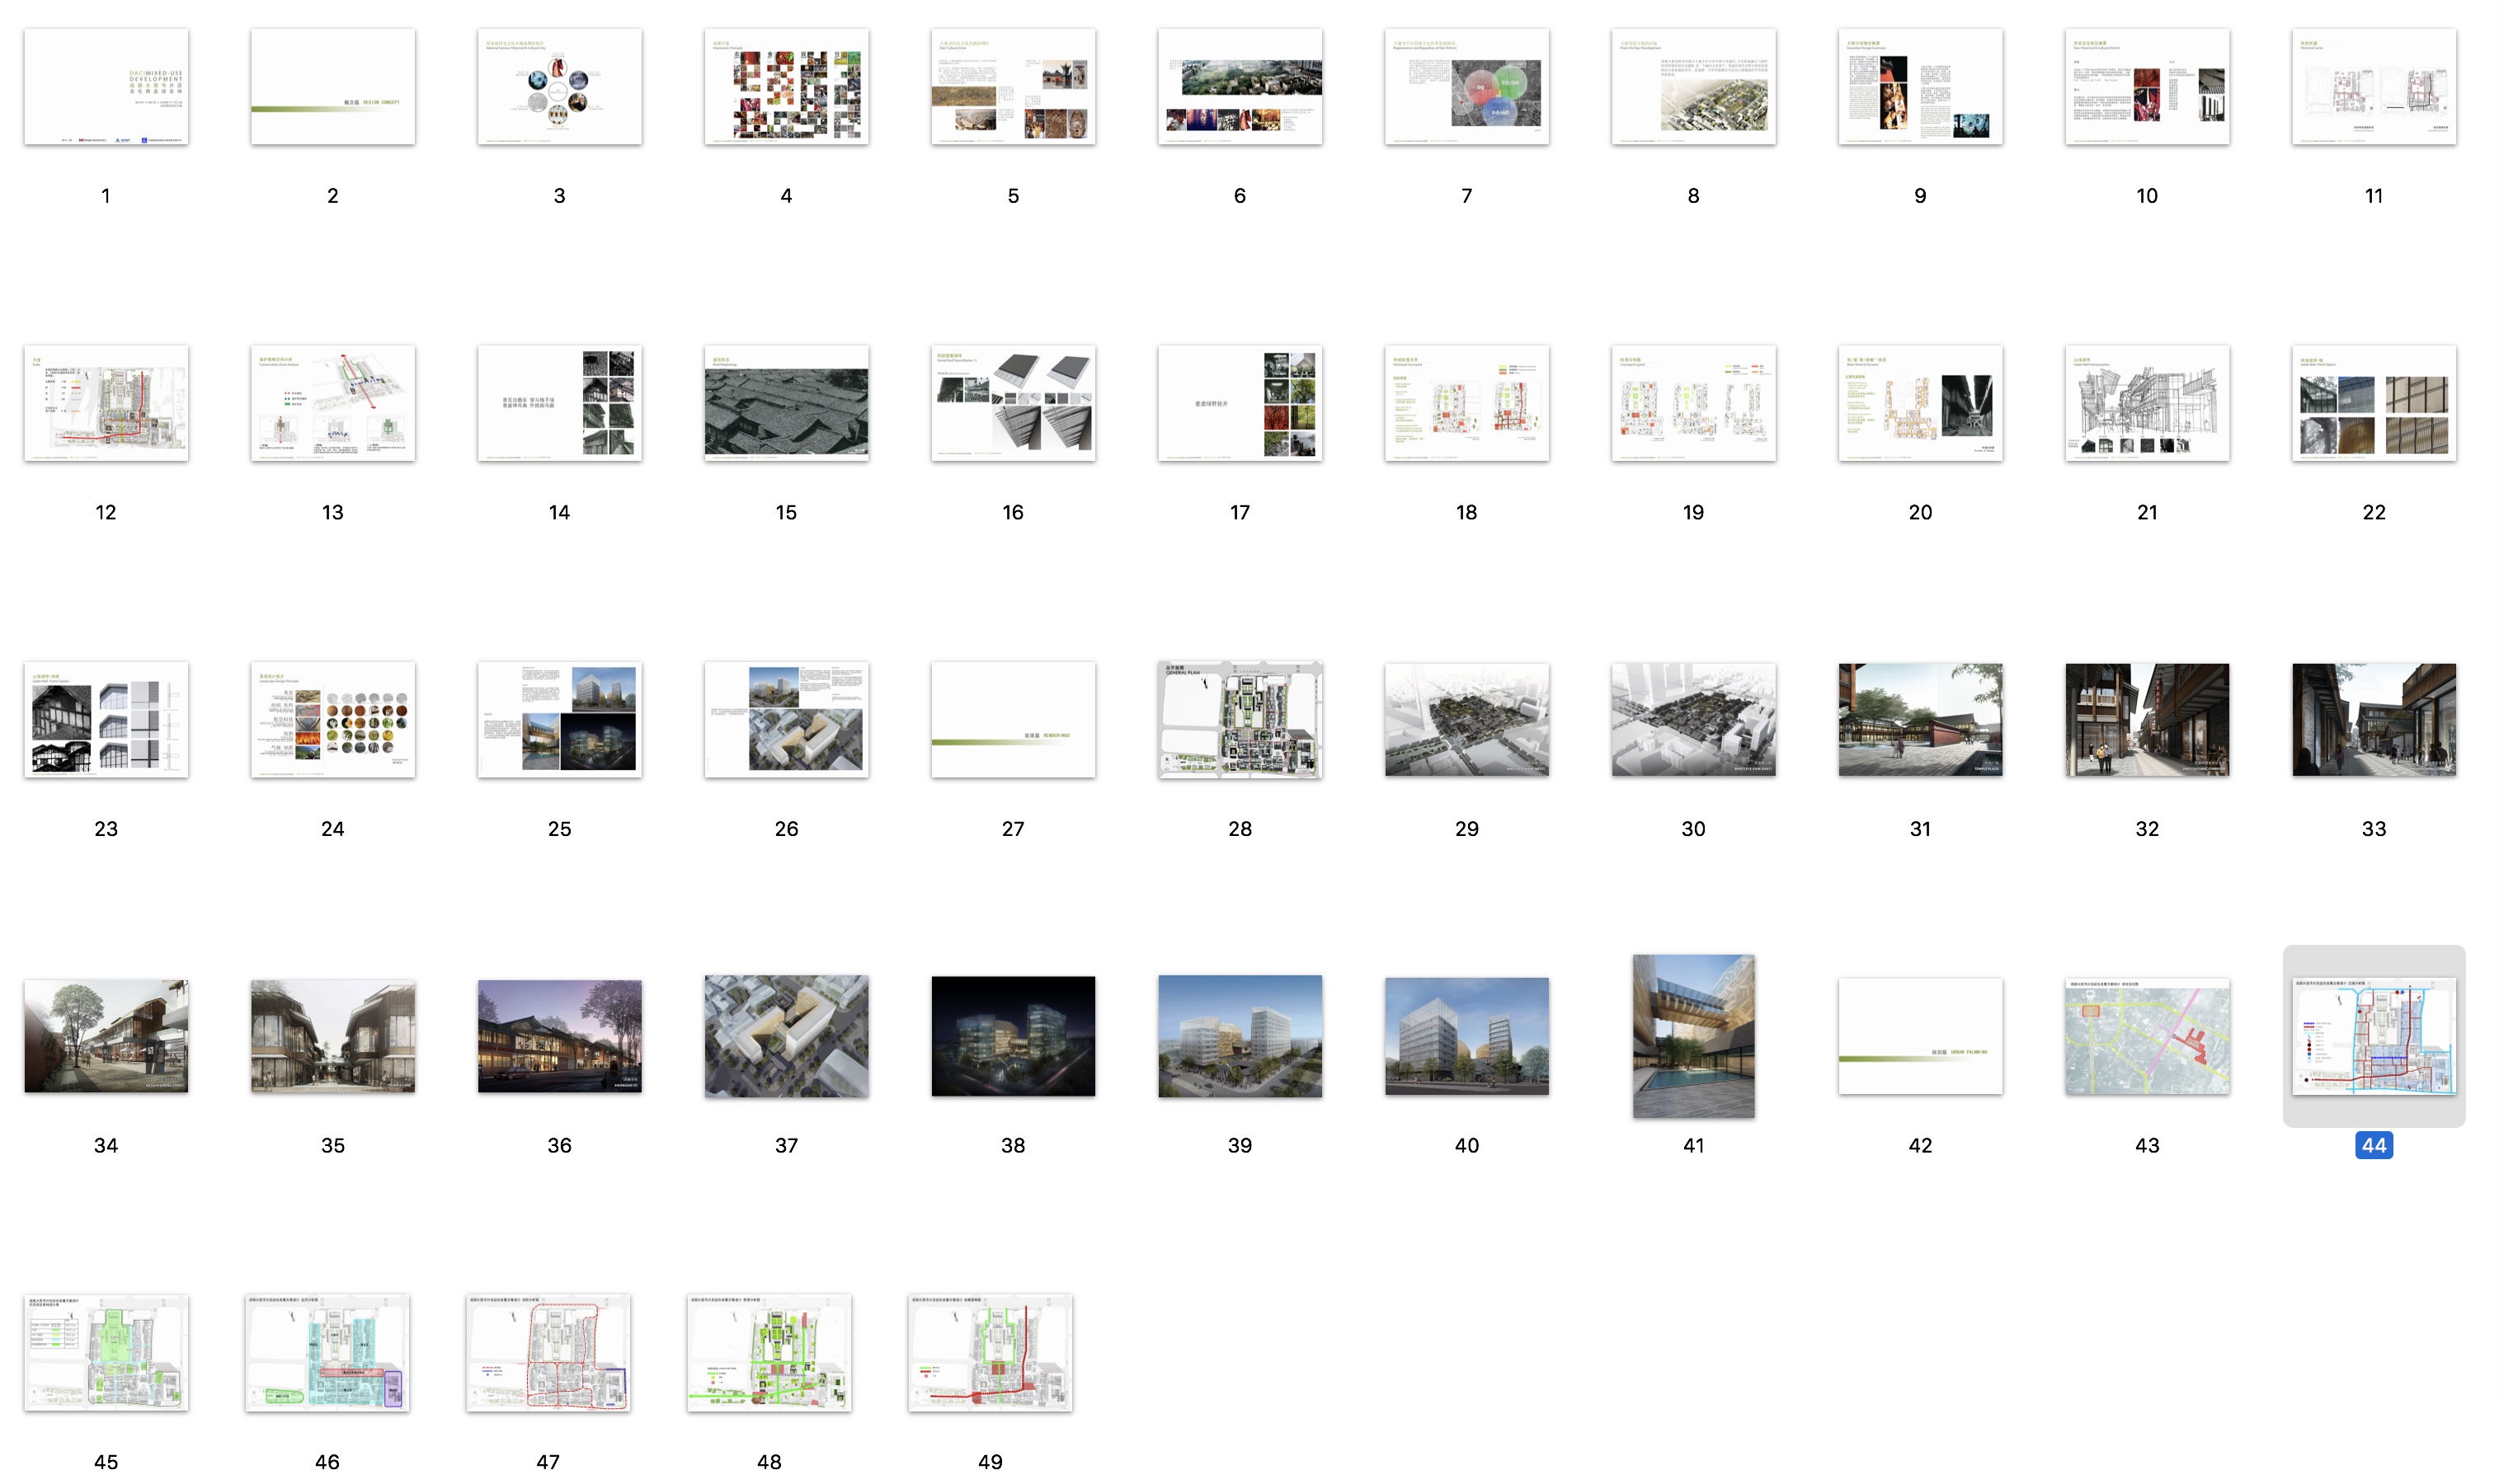This screenshot has width=2499, height=1484.
Task: Select page 13 thumbnail
Action: 333,403
